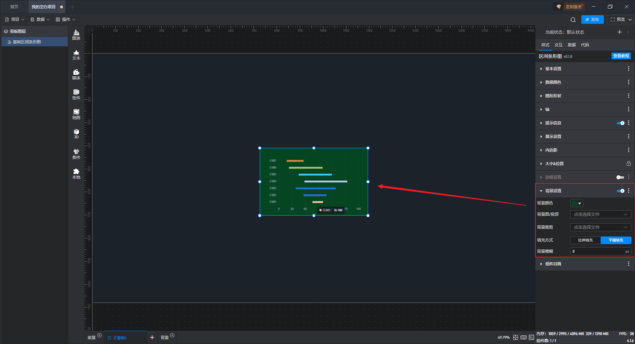Click the search magnifier icon

click(573, 20)
